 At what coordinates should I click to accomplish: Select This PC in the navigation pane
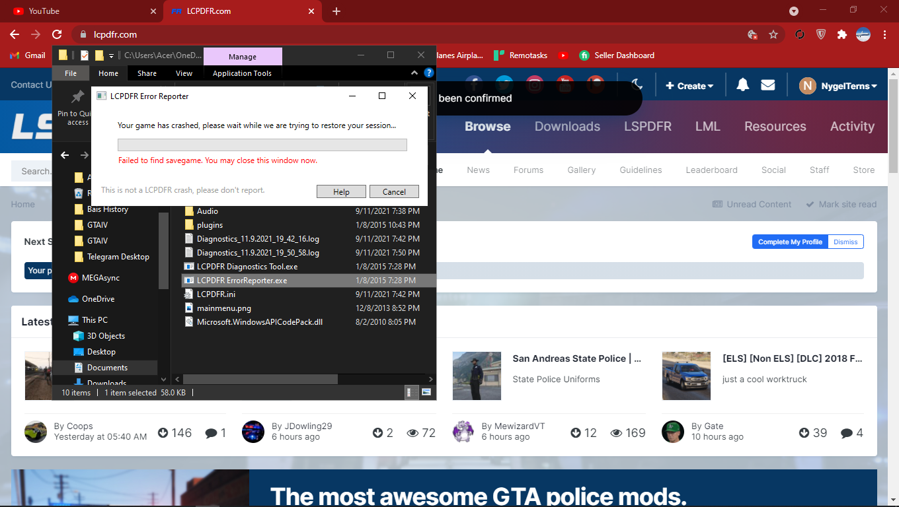click(x=95, y=320)
